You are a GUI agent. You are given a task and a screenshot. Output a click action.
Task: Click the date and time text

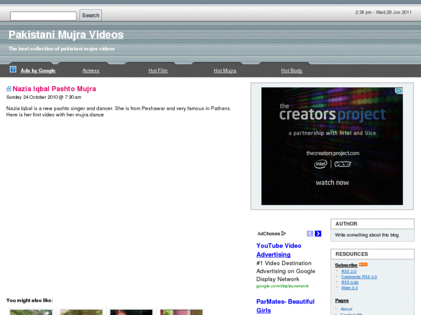383,12
